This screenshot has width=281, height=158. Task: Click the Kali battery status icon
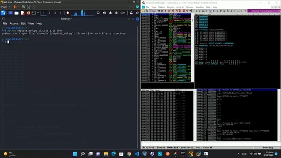[116, 13]
